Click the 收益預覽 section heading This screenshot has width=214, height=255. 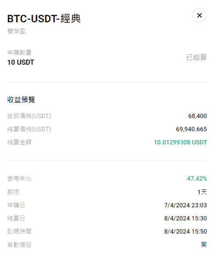21,100
